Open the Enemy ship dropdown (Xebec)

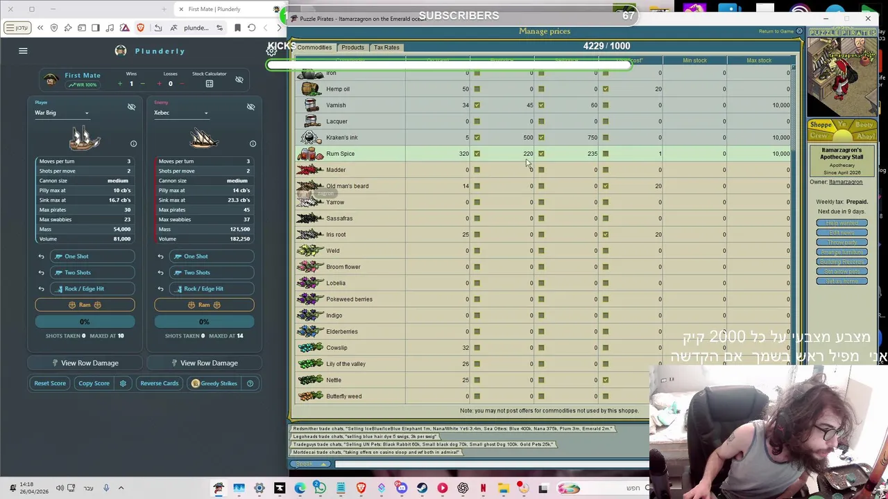point(181,112)
